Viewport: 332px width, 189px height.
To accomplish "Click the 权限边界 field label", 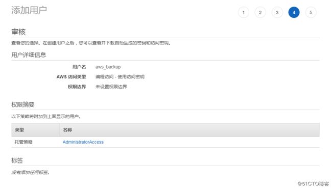I will pyautogui.click(x=77, y=87).
